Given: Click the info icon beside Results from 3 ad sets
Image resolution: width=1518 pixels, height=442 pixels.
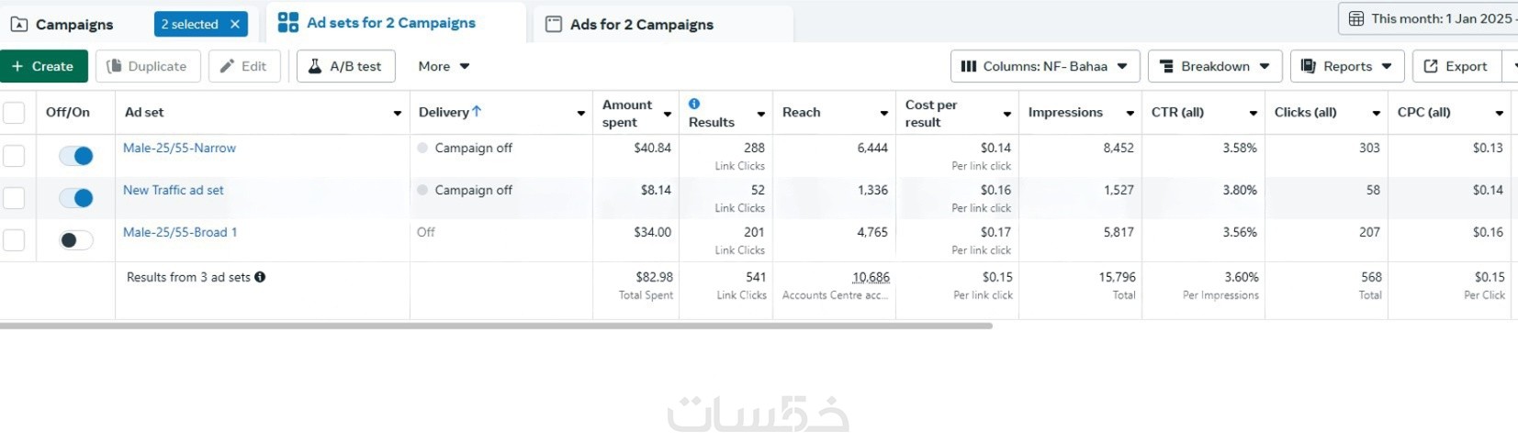Looking at the screenshot, I should [260, 277].
